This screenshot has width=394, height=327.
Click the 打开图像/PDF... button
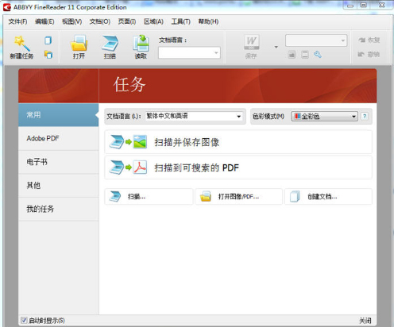(x=238, y=197)
